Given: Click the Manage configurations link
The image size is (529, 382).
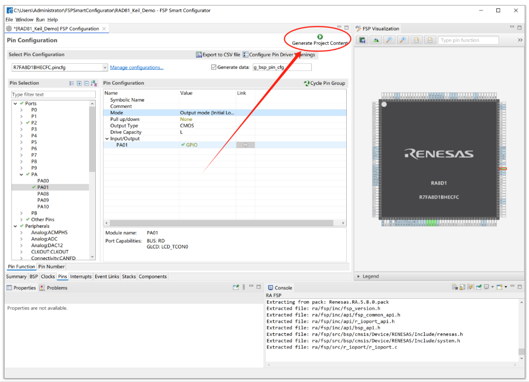Looking at the screenshot, I should coord(137,68).
